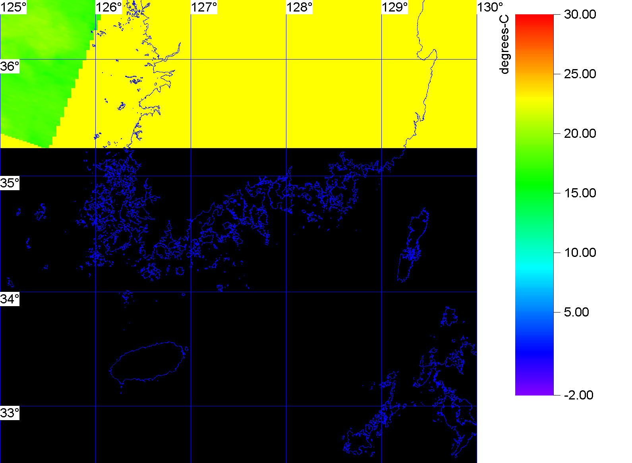632x463 pixels.
Task: Click the 35° latitude label
Action: (10, 183)
